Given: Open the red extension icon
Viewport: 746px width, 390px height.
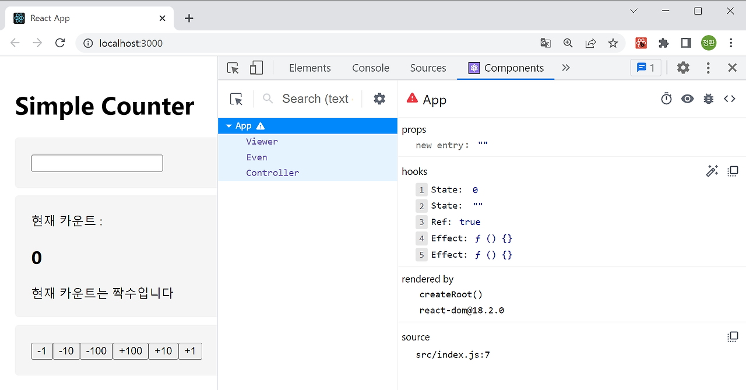Looking at the screenshot, I should (x=641, y=43).
